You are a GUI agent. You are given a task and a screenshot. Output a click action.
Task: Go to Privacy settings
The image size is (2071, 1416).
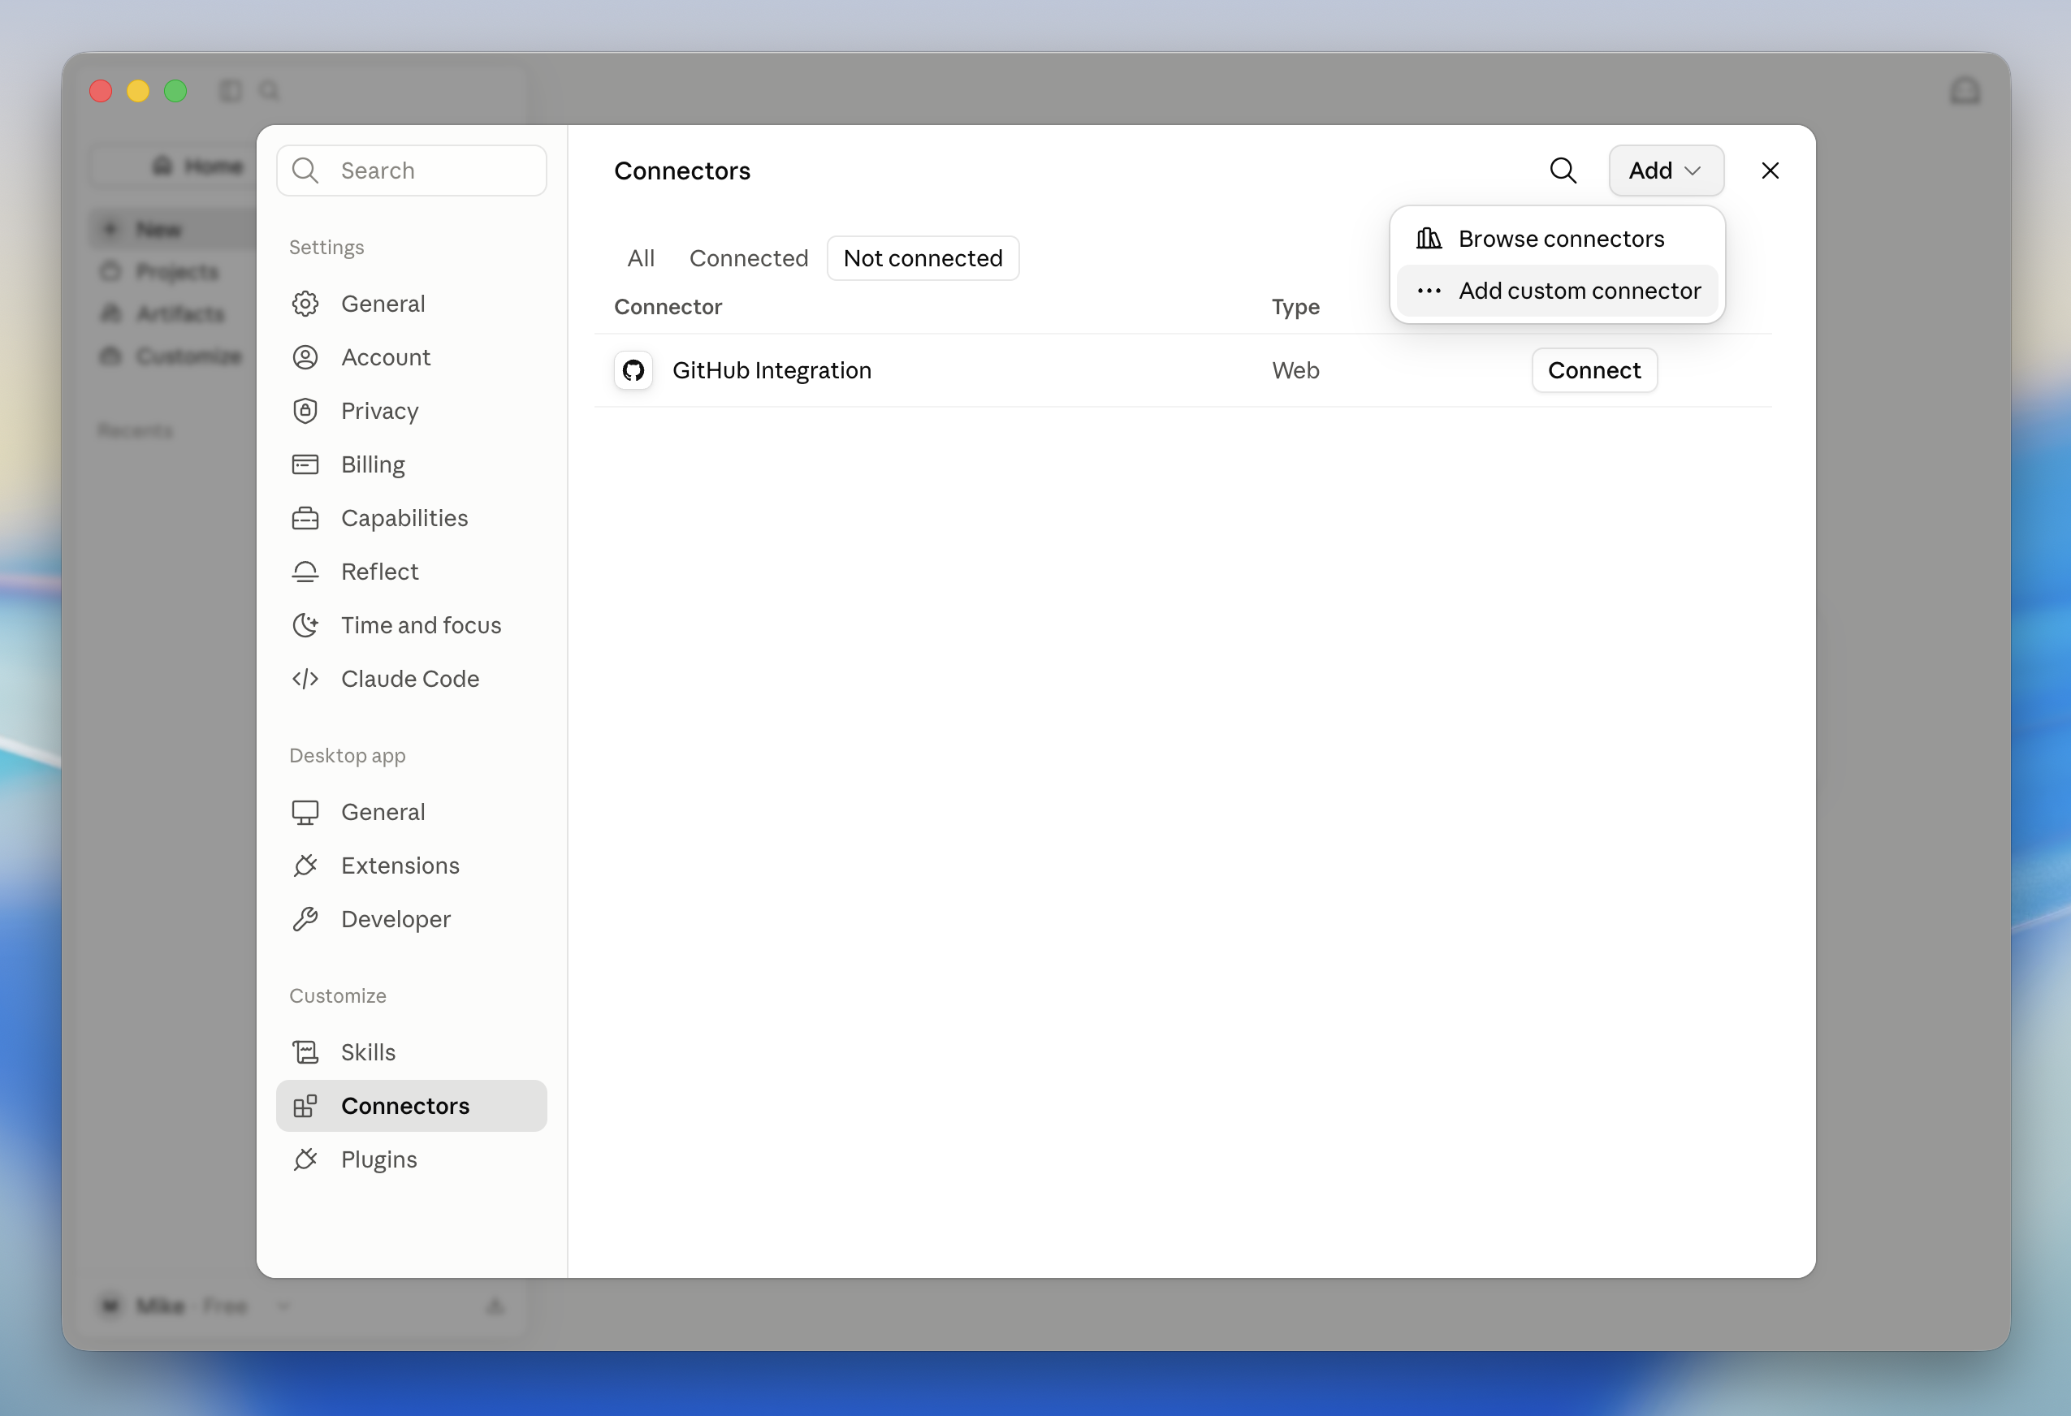(x=411, y=411)
